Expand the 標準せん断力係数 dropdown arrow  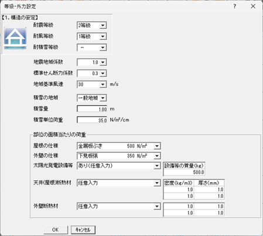point(103,73)
